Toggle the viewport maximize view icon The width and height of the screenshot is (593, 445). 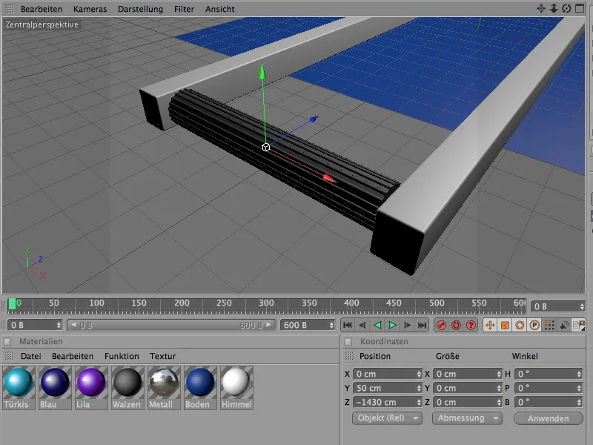579,9
